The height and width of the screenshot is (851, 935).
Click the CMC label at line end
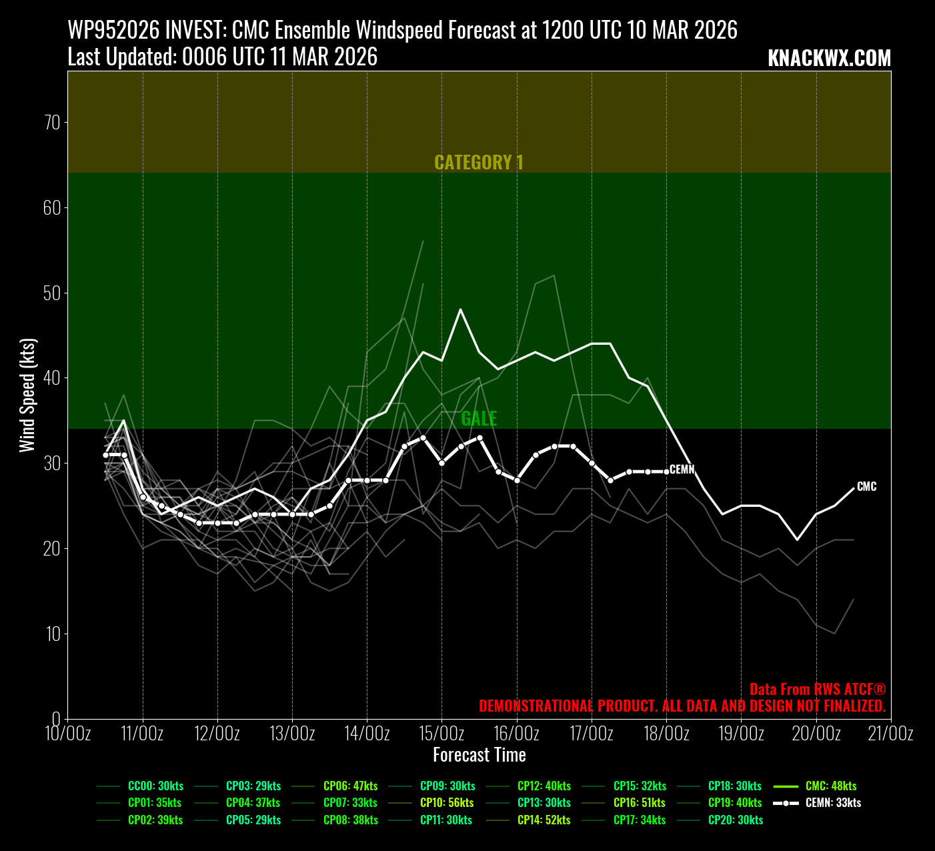pyautogui.click(x=866, y=487)
